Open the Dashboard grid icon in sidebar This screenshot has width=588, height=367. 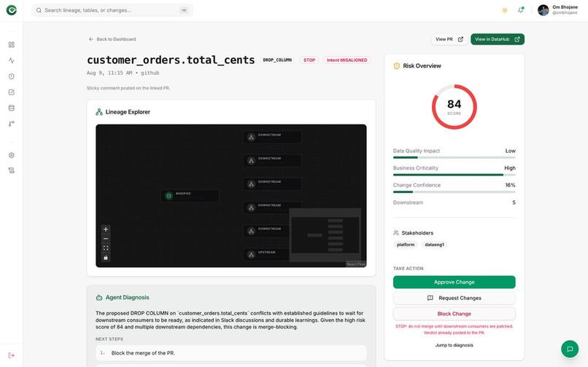(12, 44)
